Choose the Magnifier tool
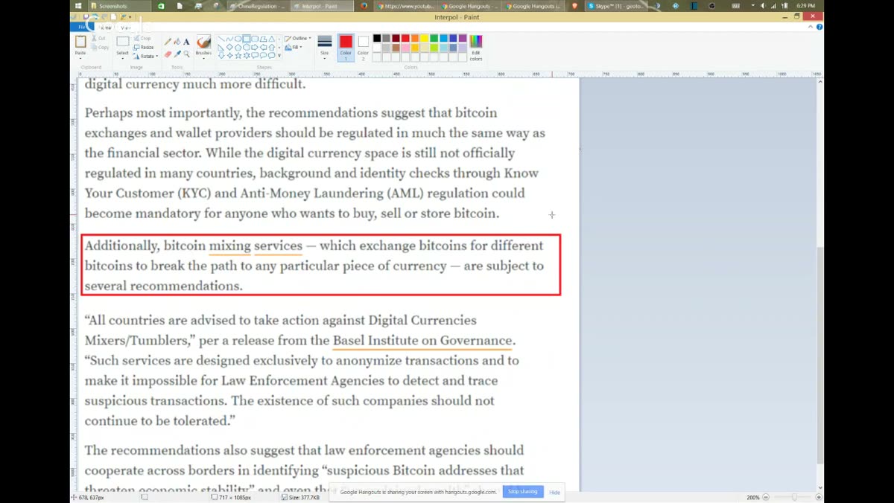This screenshot has height=503, width=894. [186, 54]
